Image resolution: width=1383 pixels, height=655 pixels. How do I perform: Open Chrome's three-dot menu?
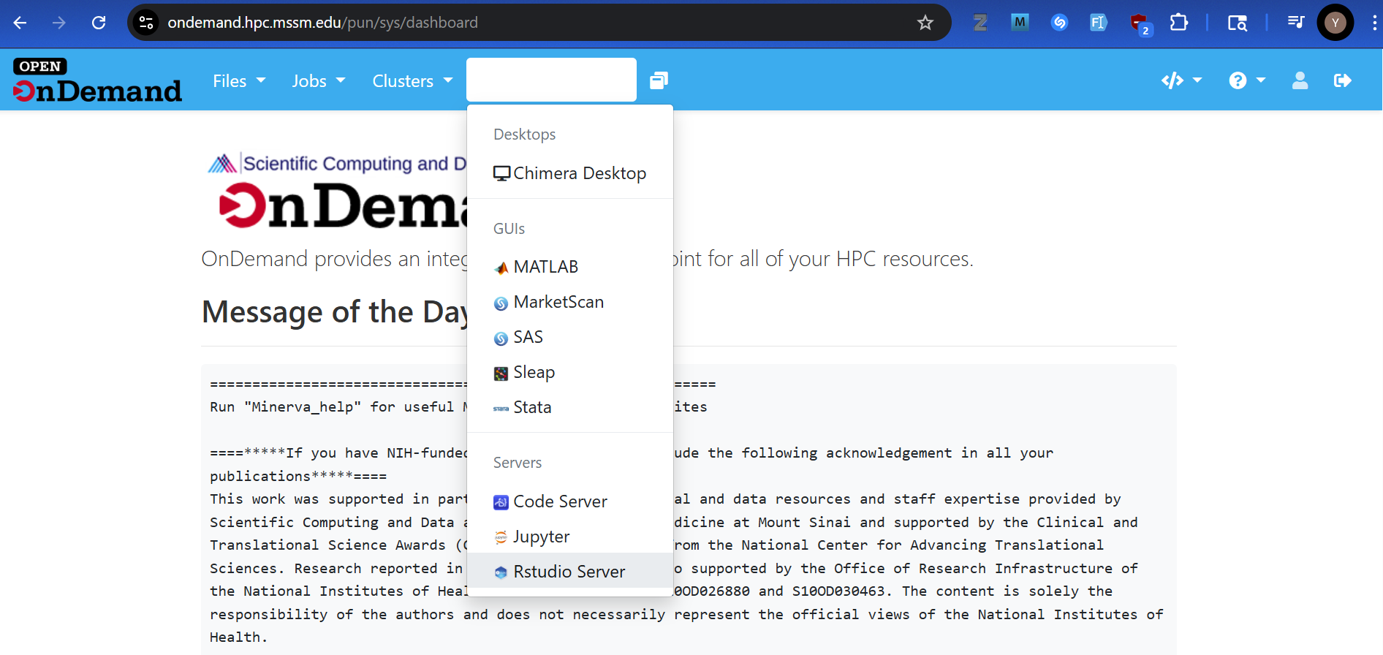1374,23
